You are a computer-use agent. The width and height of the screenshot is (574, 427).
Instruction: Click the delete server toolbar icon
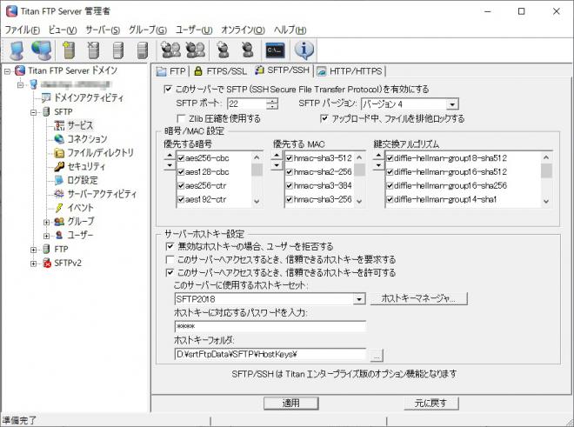coord(93,50)
